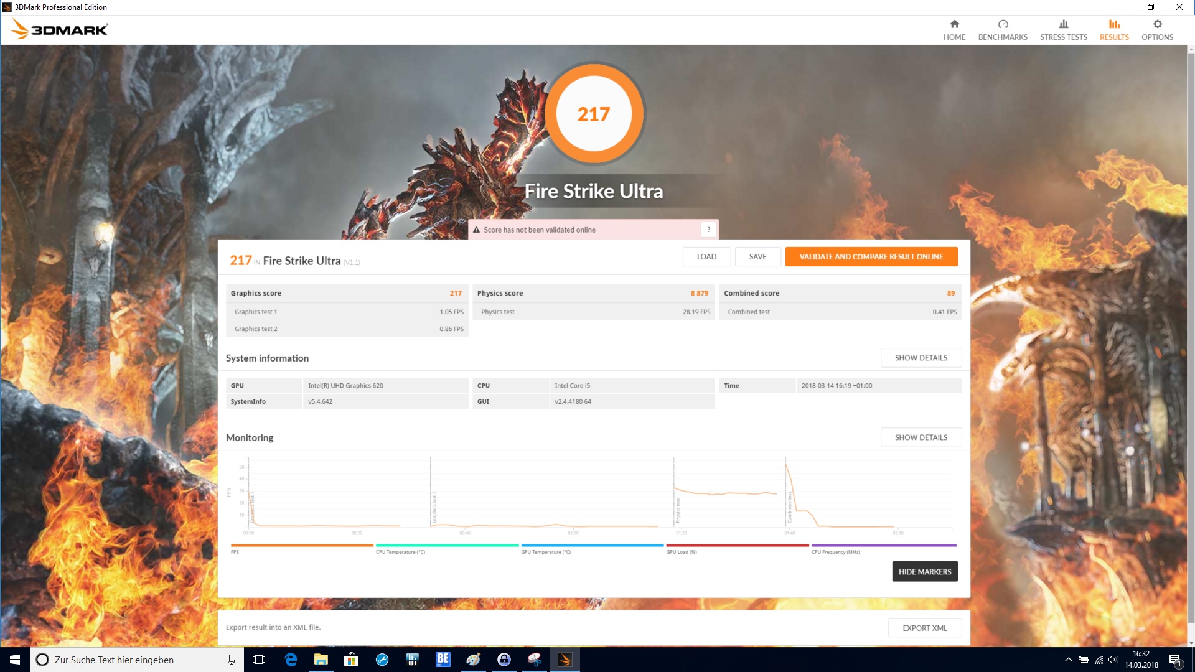Show hidden system tray icons chevron
Image resolution: width=1195 pixels, height=672 pixels.
point(1068,660)
